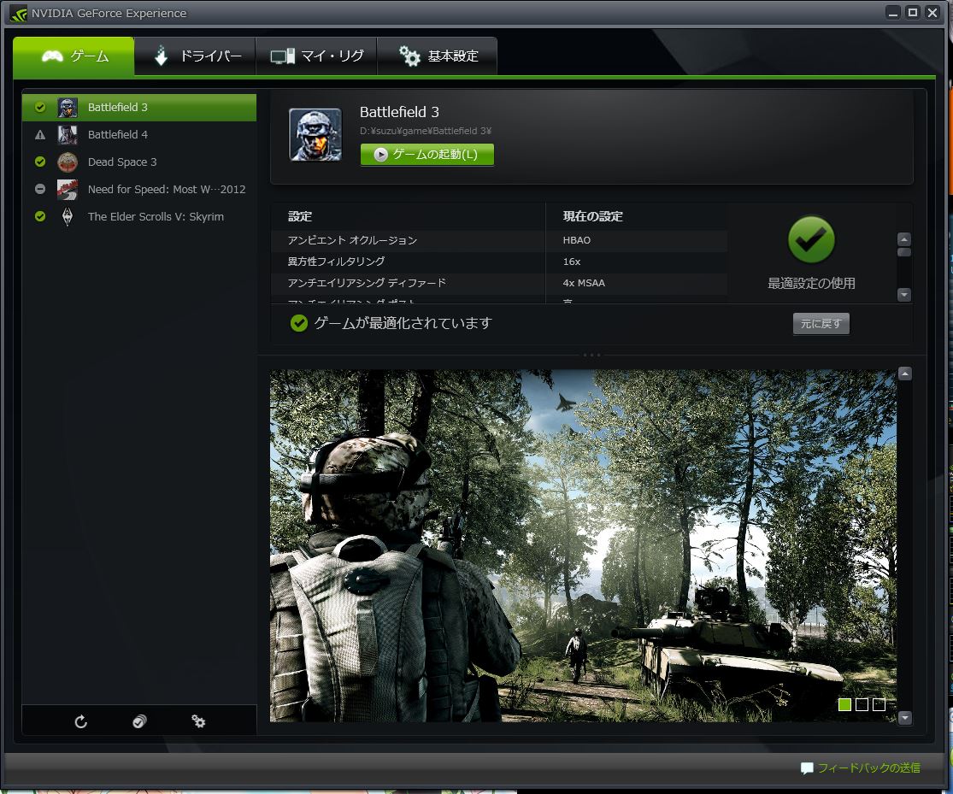This screenshot has width=953, height=794.
Task: Click the large Battlefield 3 soldier cover icon
Action: pos(315,135)
